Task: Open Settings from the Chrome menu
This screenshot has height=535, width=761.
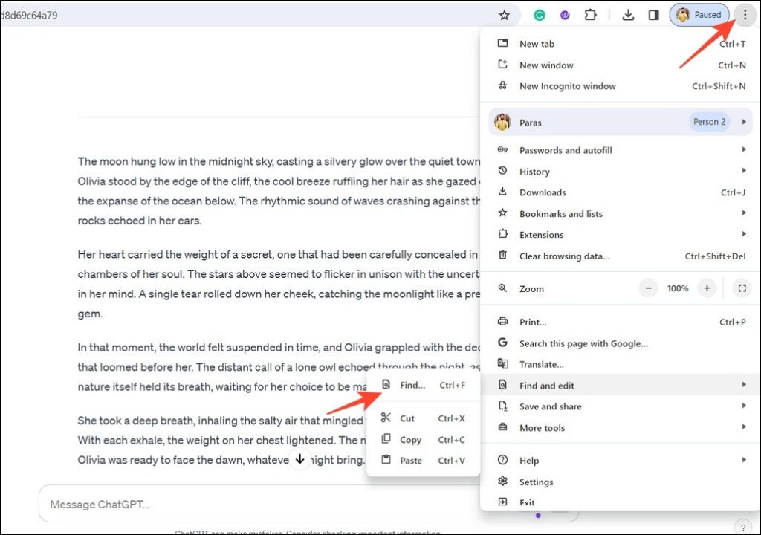Action: tap(536, 481)
